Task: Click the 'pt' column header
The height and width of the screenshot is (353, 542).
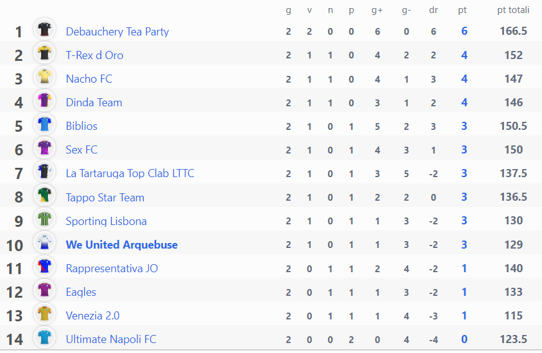Action: (x=462, y=11)
